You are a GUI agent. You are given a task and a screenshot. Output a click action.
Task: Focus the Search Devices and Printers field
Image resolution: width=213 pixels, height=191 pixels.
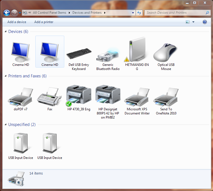pos(177,13)
